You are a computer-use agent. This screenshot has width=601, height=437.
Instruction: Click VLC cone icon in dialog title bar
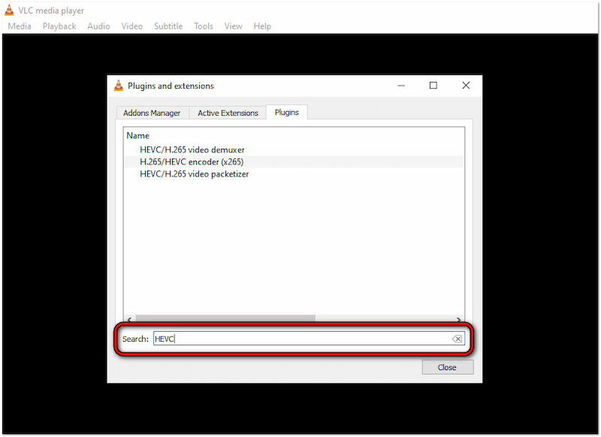119,86
